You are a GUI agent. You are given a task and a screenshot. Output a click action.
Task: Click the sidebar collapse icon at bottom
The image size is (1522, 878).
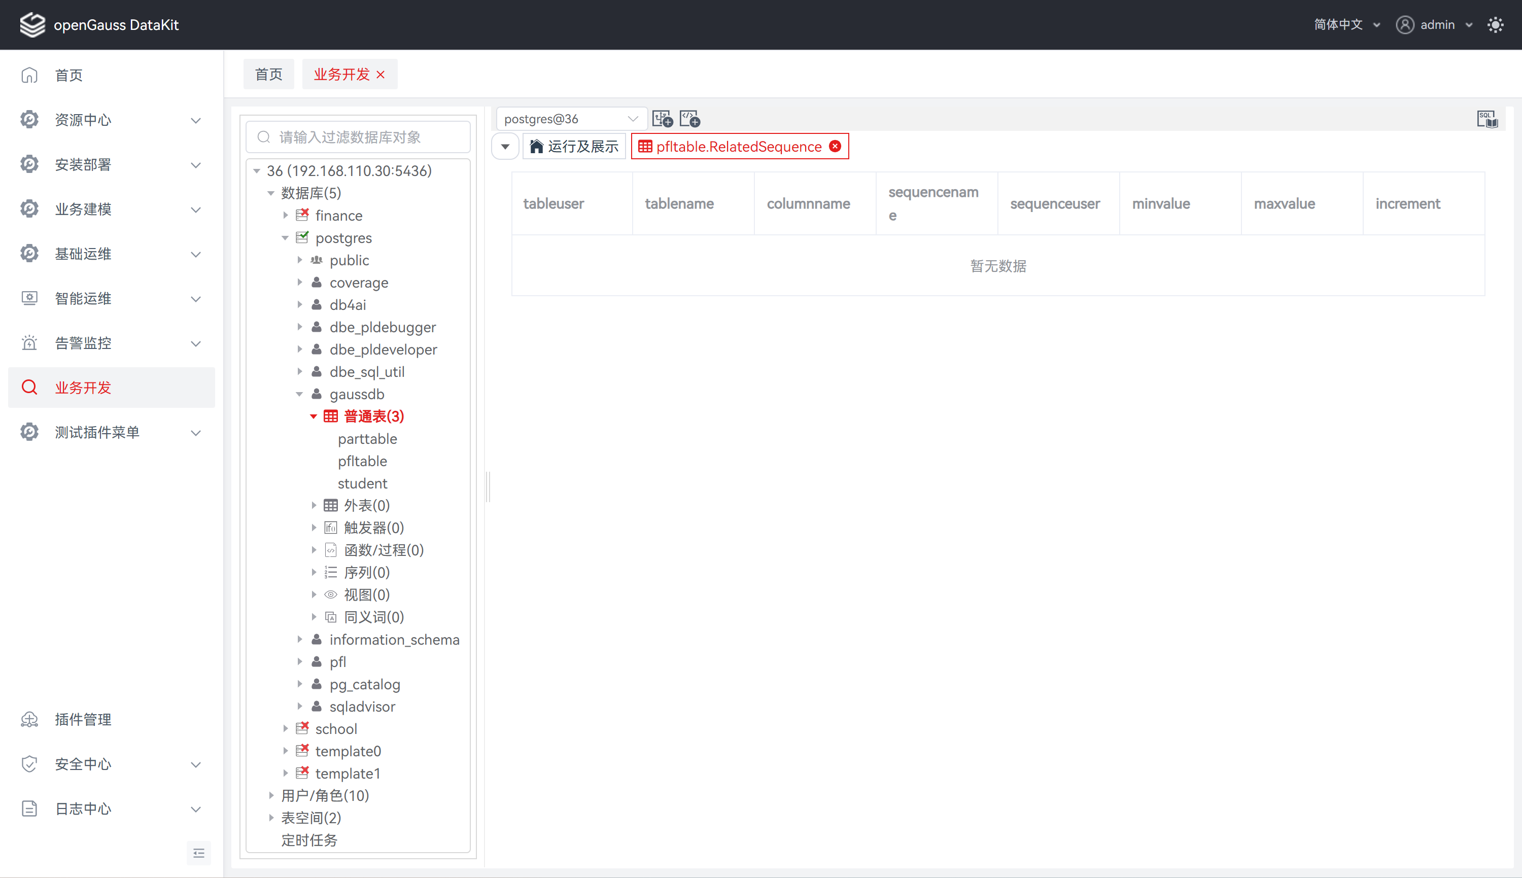(198, 853)
